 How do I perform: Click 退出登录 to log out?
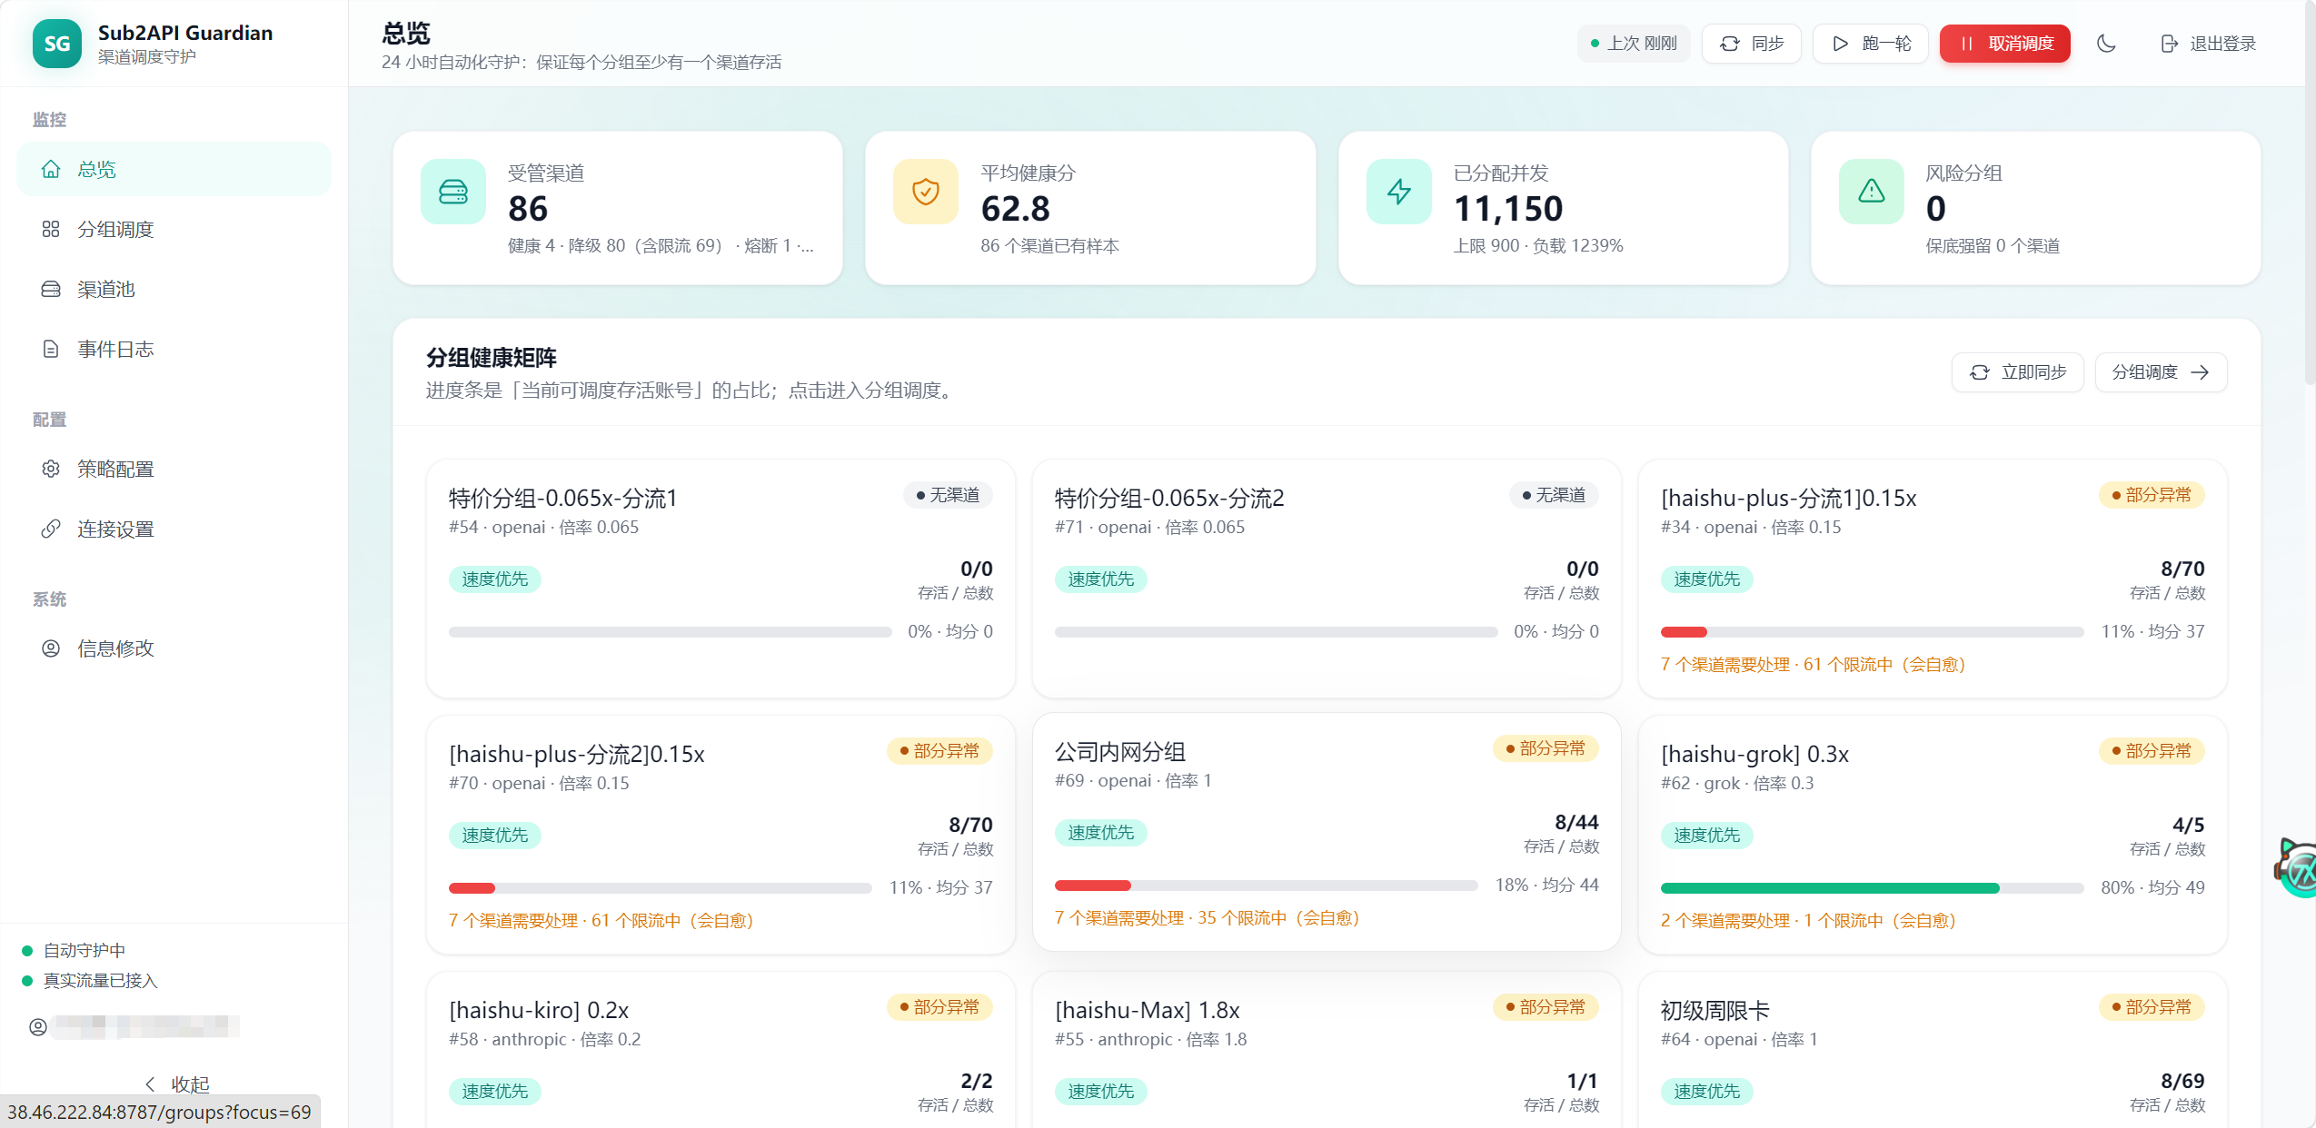2208,44
